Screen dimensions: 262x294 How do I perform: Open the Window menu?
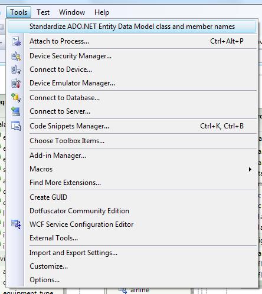point(72,12)
